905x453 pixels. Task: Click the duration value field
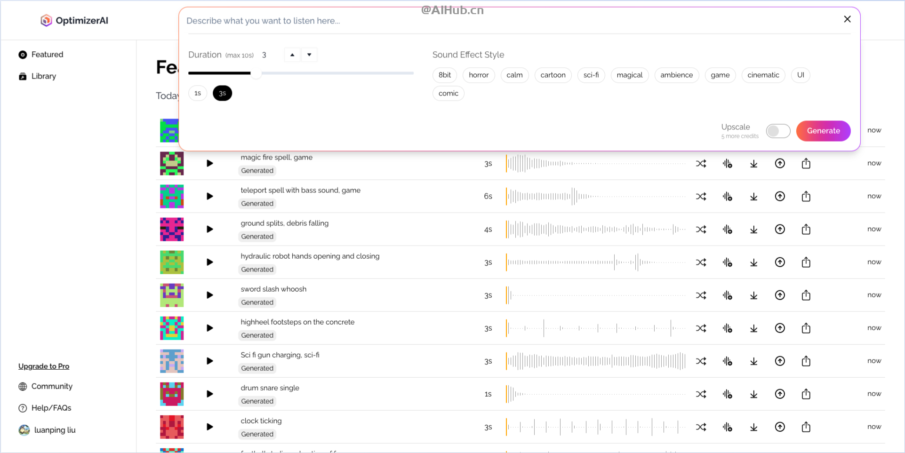click(x=271, y=55)
